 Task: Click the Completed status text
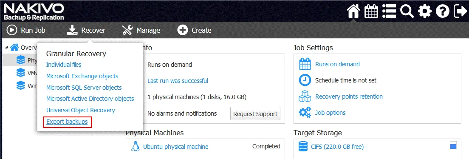click(266, 146)
